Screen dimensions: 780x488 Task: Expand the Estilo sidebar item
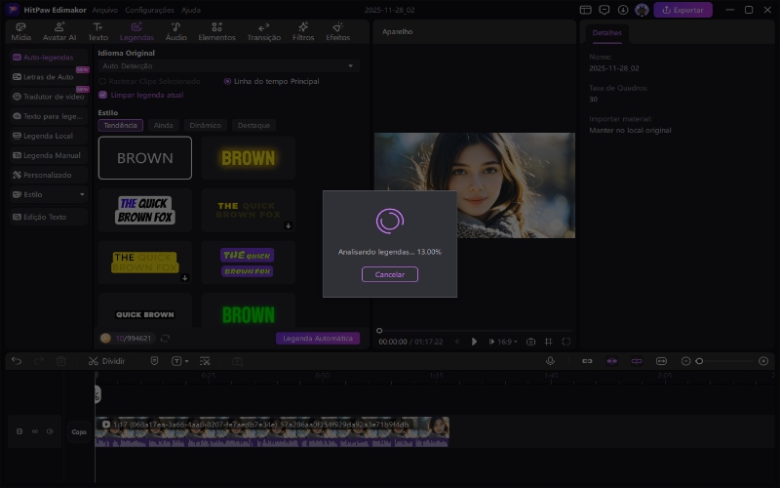click(x=49, y=194)
